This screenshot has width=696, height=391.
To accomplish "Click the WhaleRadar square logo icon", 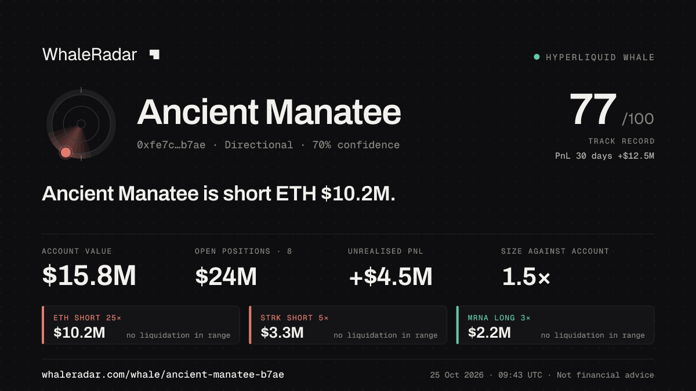I will [154, 54].
